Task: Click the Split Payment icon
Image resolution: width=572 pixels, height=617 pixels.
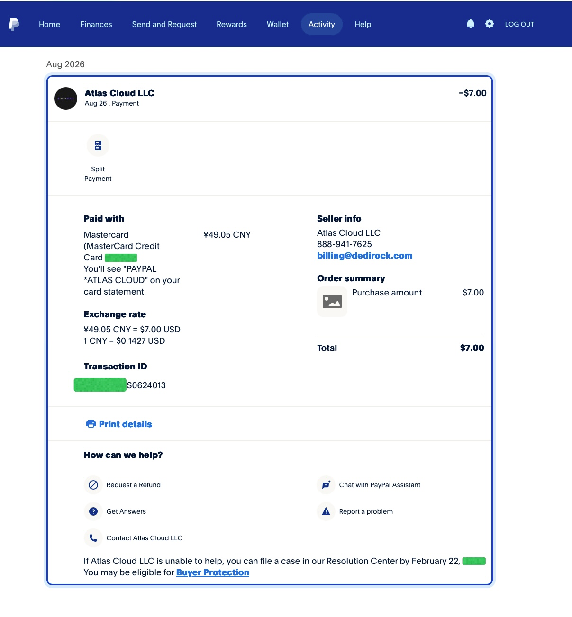Action: point(98,145)
